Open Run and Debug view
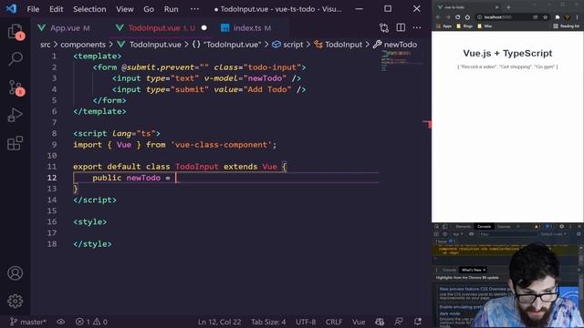 pos(15,116)
